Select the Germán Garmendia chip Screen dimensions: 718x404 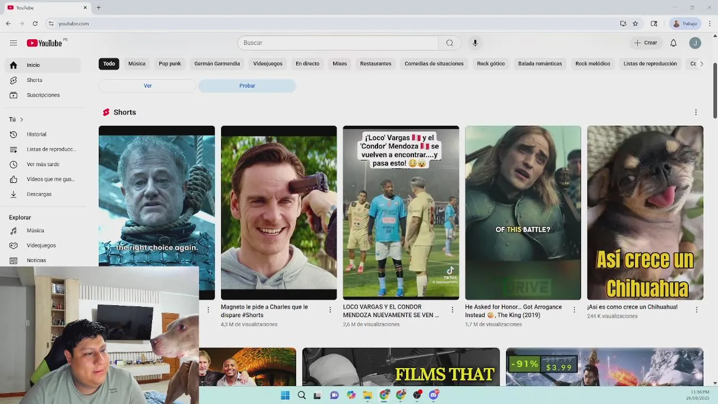click(217, 63)
